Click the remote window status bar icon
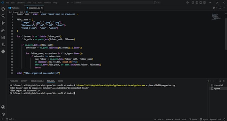The image size is (227, 121). 2,119
